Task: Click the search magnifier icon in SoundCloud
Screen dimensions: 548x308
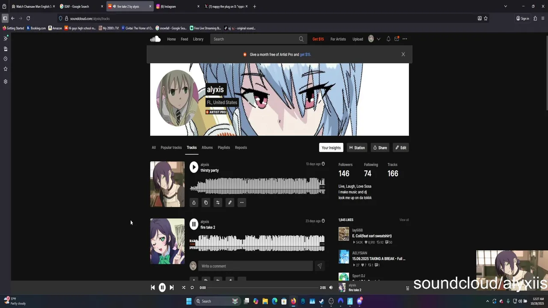Action: [301, 39]
